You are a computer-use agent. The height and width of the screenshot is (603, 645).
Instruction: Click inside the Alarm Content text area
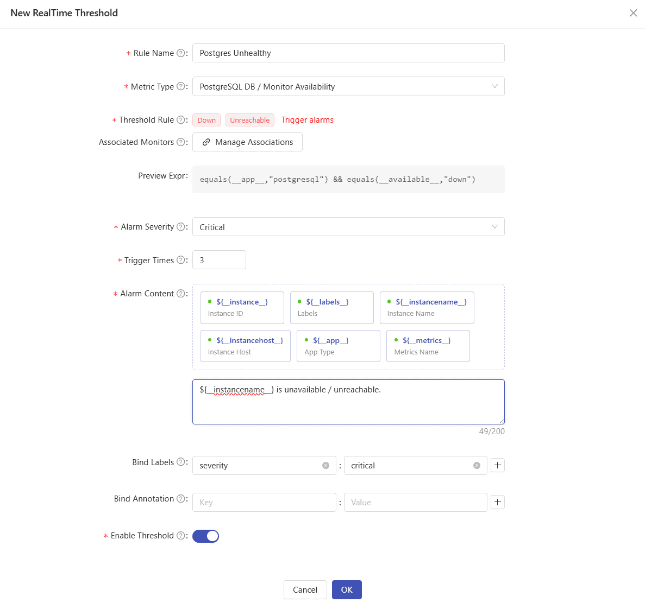(348, 402)
